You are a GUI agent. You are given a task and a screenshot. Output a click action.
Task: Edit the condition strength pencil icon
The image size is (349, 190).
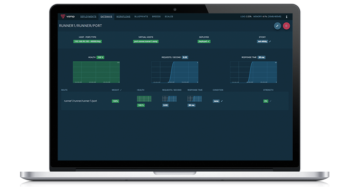point(270,101)
